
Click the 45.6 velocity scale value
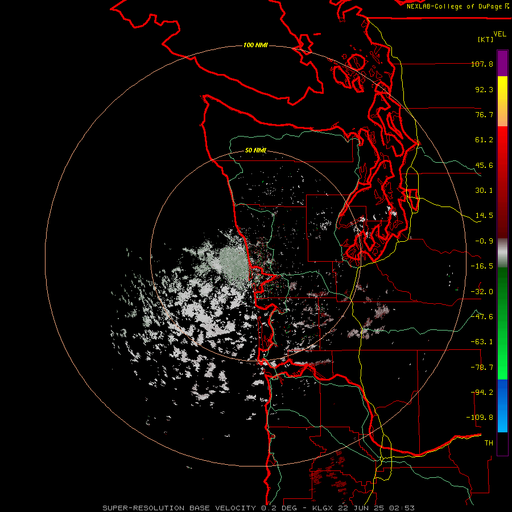click(484, 165)
